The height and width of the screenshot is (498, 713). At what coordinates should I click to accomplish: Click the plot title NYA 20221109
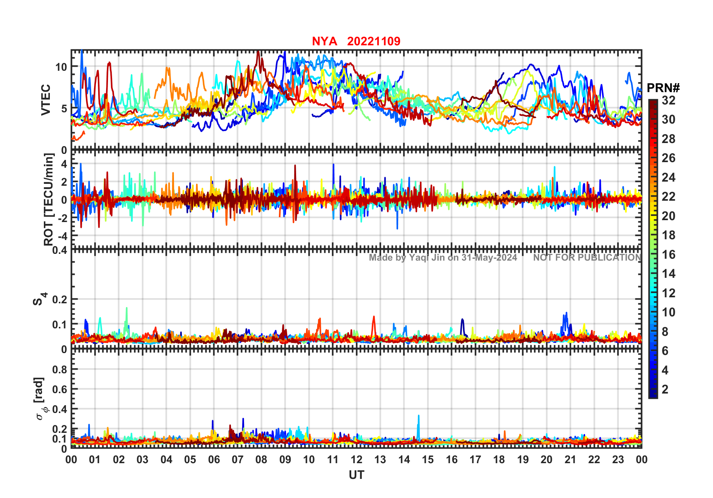pos(356,41)
